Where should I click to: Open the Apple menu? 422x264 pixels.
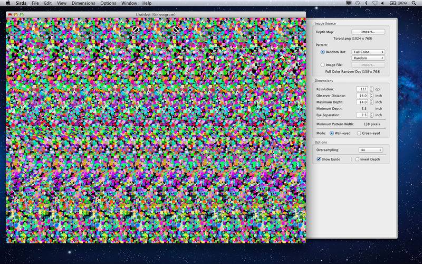[x=7, y=3]
